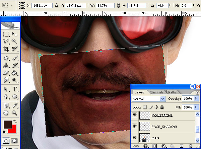Switch to Standard Mode edit button
Image resolution: width=201 pixels, height=149 pixels.
tap(6, 141)
